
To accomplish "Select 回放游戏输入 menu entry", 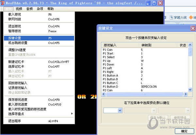I will click(x=39, y=83).
